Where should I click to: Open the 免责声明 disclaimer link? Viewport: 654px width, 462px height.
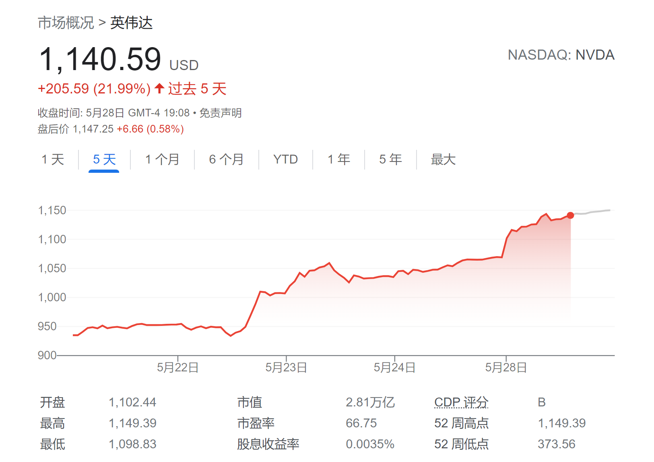click(221, 113)
